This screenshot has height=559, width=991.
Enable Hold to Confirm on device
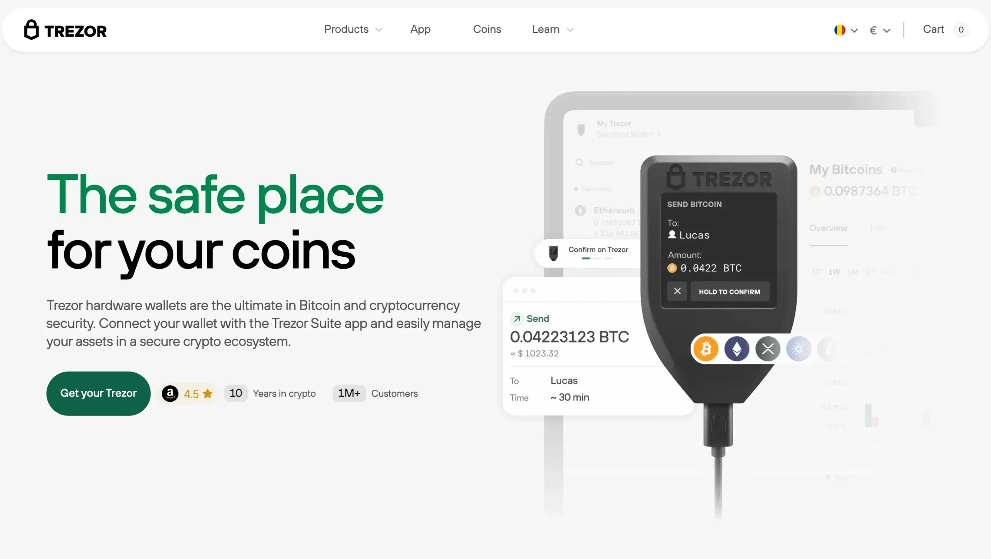[x=730, y=291]
